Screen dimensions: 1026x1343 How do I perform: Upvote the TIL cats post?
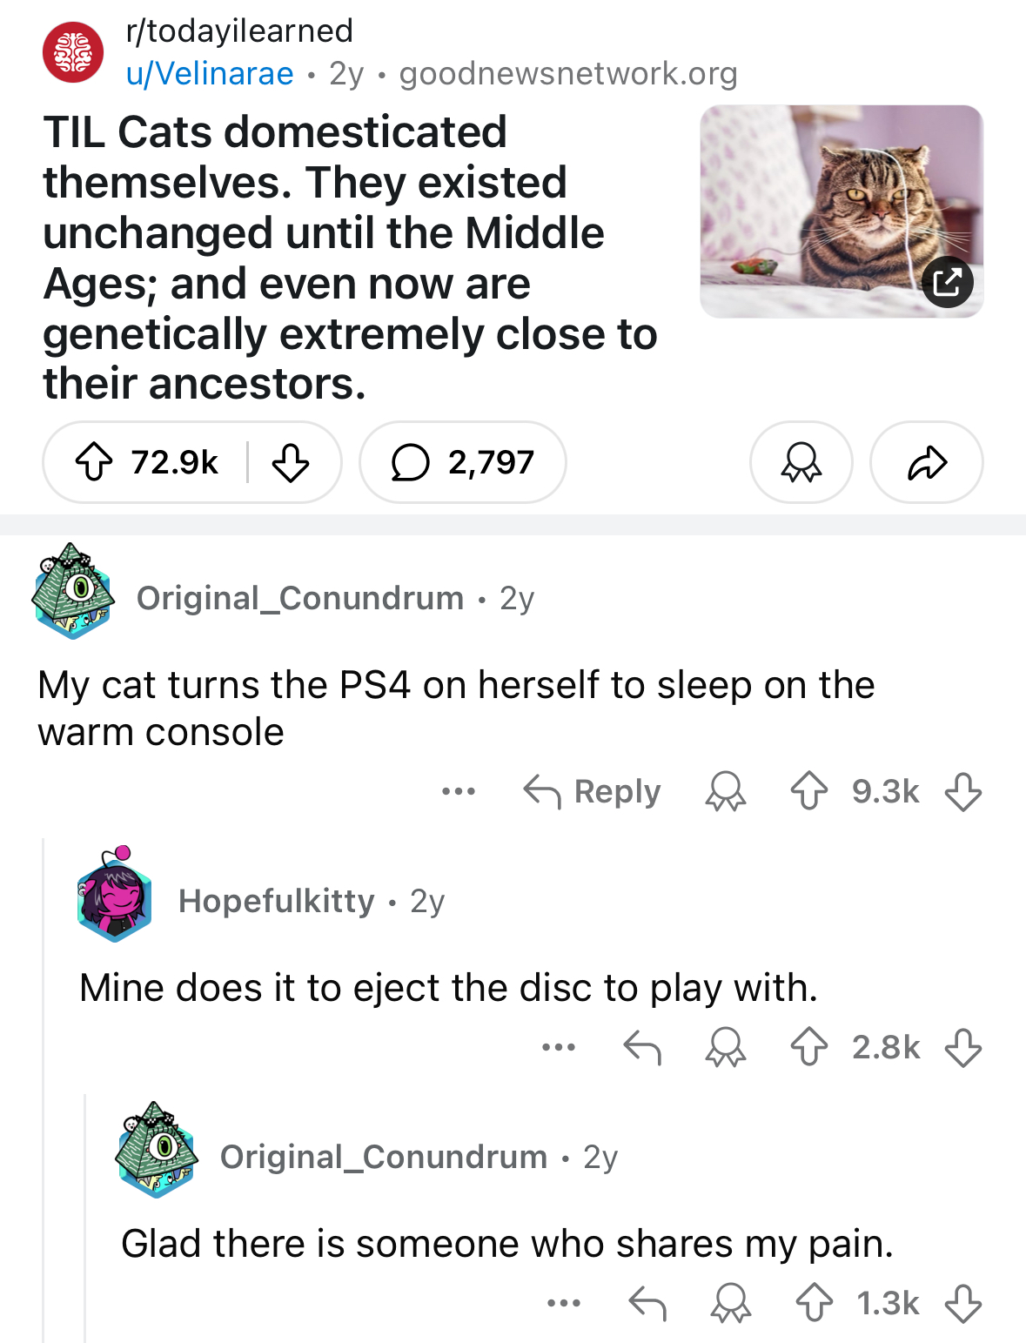[x=94, y=462]
